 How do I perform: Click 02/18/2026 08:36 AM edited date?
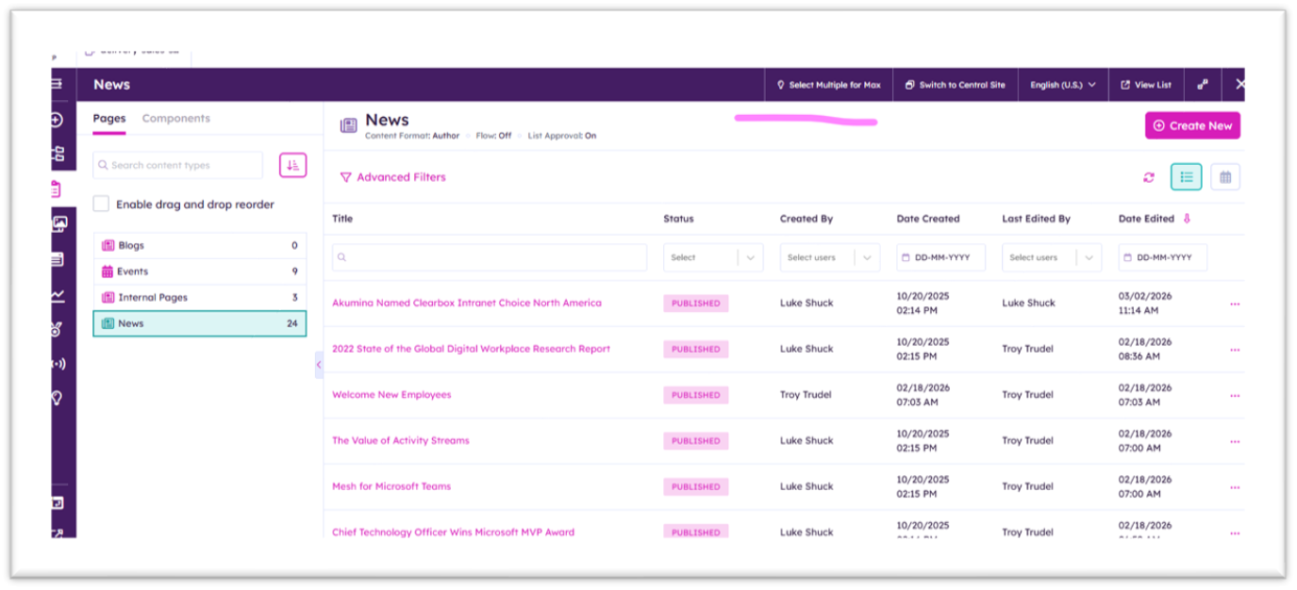point(1145,350)
